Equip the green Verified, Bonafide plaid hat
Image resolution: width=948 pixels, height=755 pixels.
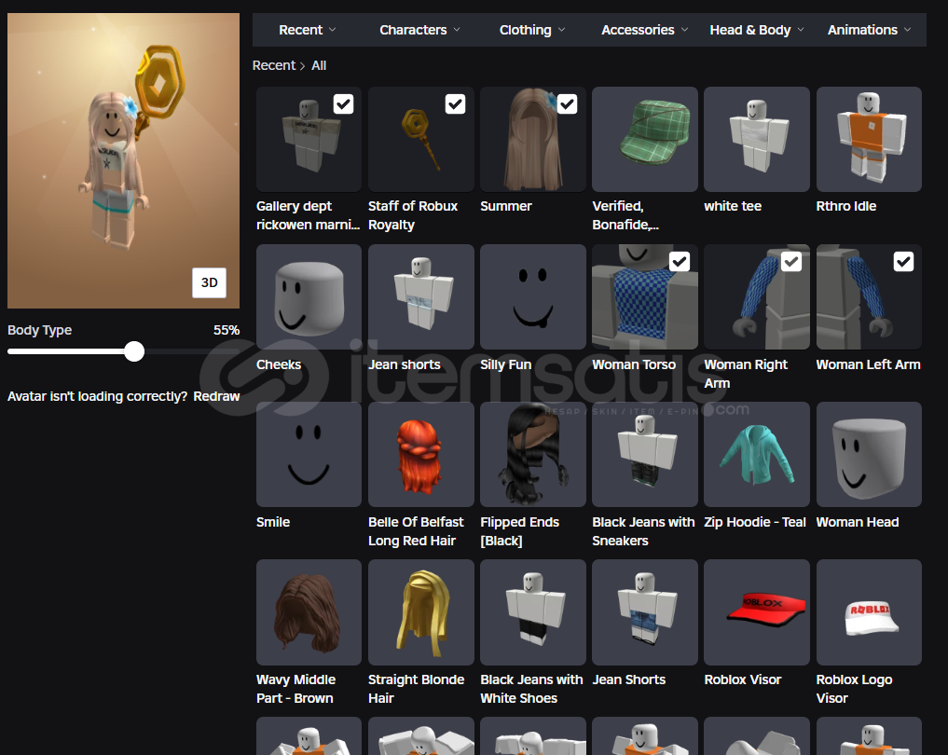(x=644, y=139)
